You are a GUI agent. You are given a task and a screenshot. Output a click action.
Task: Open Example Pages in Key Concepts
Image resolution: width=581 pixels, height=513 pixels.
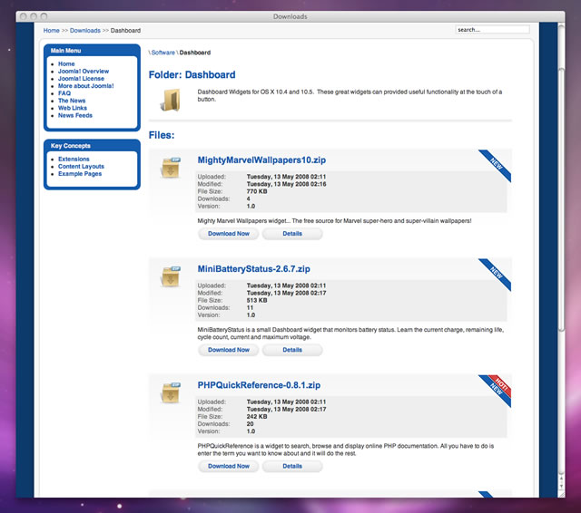tap(80, 174)
